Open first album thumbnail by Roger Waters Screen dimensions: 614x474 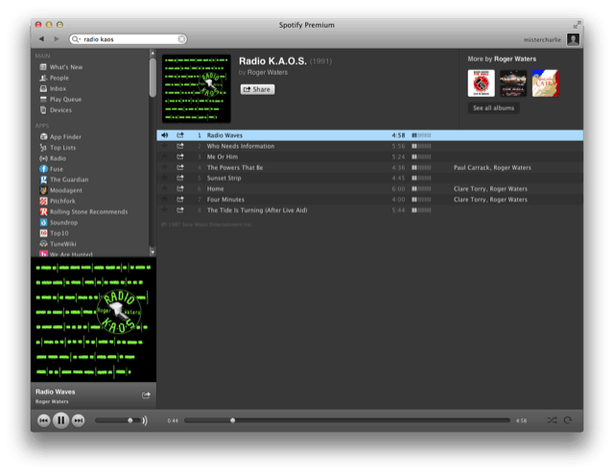[x=482, y=83]
